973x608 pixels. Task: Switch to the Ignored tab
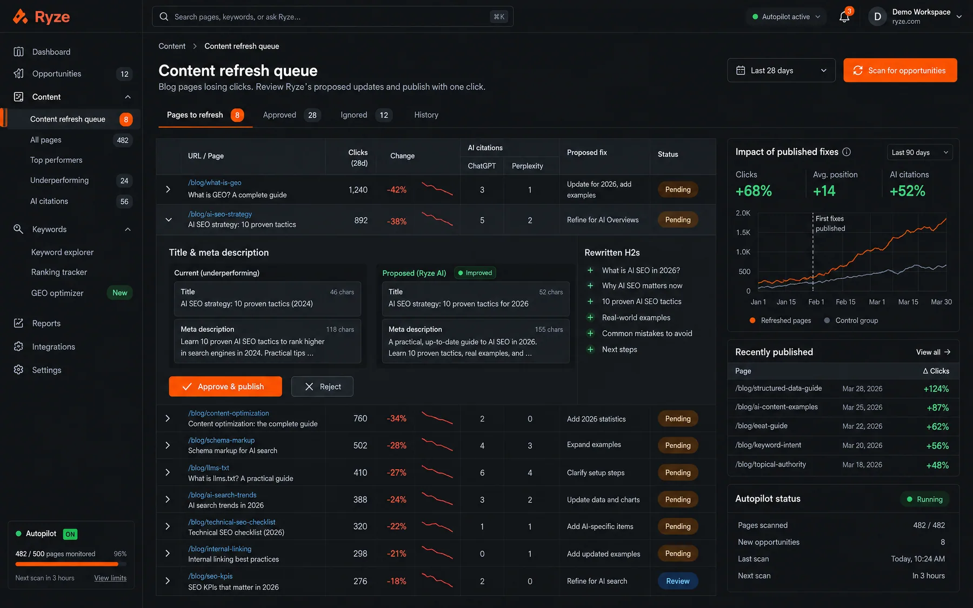pyautogui.click(x=366, y=115)
